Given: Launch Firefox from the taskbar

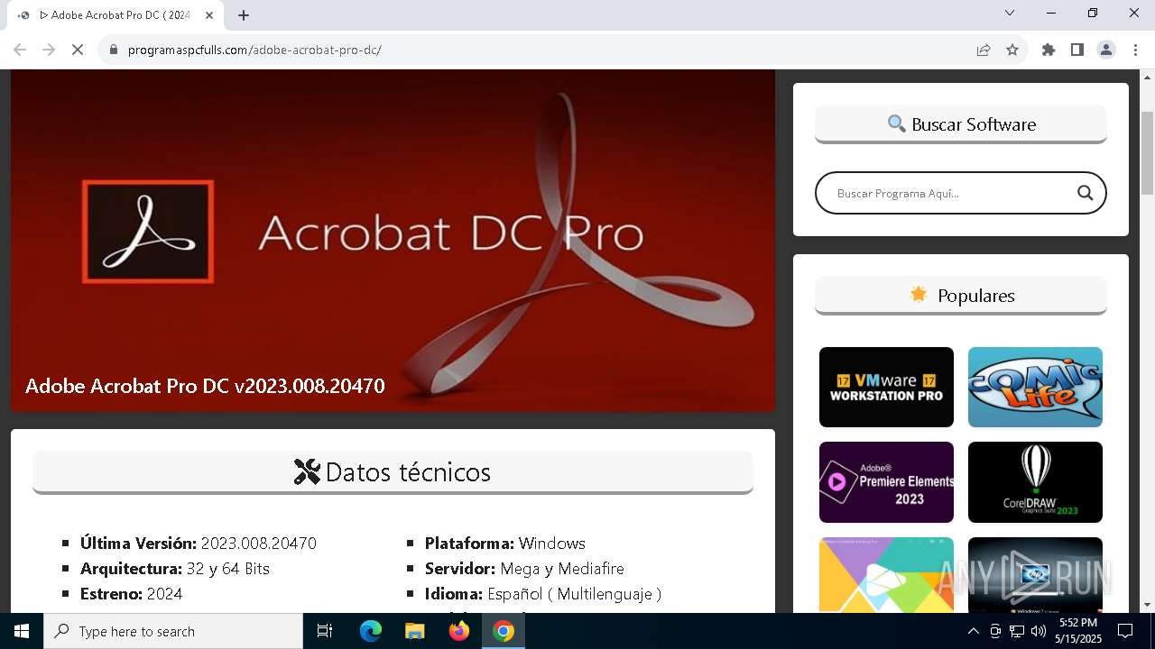Looking at the screenshot, I should [x=459, y=631].
